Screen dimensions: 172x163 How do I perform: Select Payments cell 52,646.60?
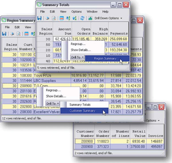[x=118, y=45]
